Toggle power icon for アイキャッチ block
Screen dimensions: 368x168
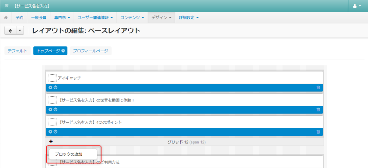click(56, 87)
